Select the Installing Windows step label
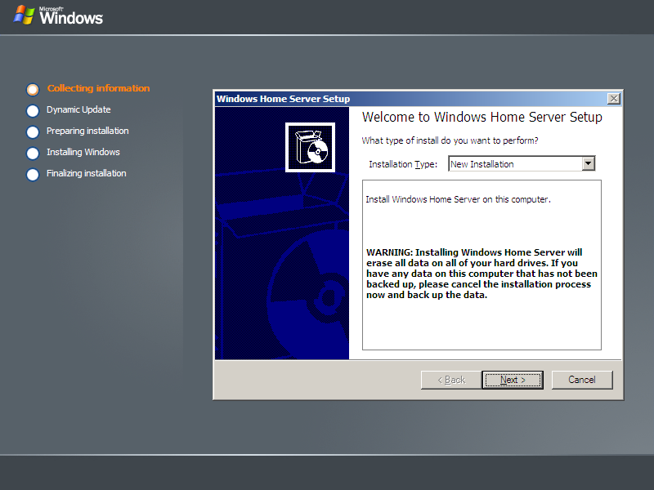Image resolution: width=654 pixels, height=490 pixels. pyautogui.click(x=83, y=152)
